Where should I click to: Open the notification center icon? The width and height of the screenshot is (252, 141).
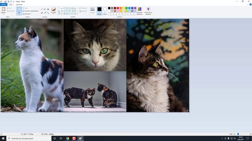click(x=248, y=138)
